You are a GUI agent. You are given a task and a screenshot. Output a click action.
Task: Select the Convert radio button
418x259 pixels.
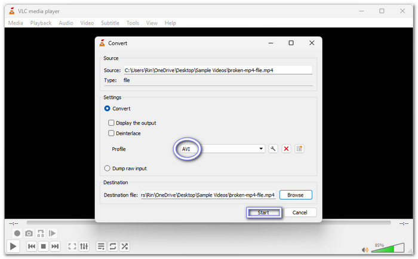[x=107, y=108]
